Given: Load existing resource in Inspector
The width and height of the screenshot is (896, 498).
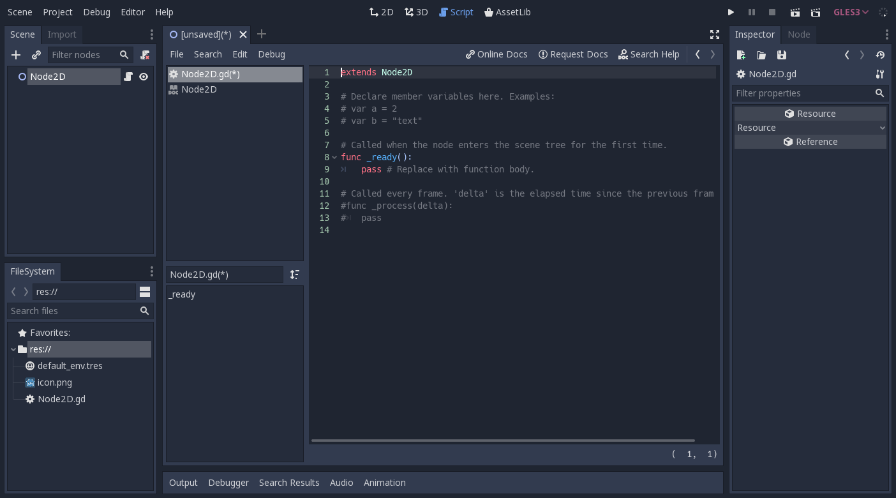Looking at the screenshot, I should (x=761, y=55).
